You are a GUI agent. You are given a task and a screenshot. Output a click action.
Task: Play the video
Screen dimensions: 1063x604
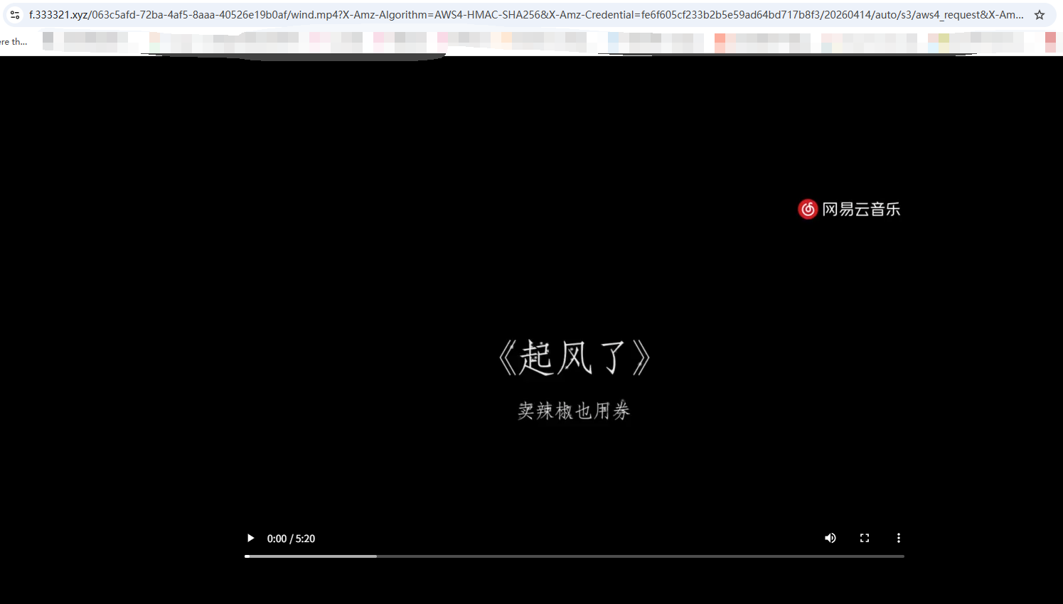250,538
